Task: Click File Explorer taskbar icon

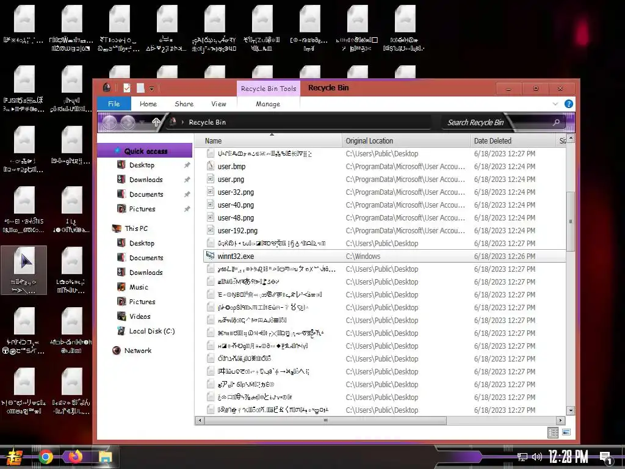Action: (105, 457)
